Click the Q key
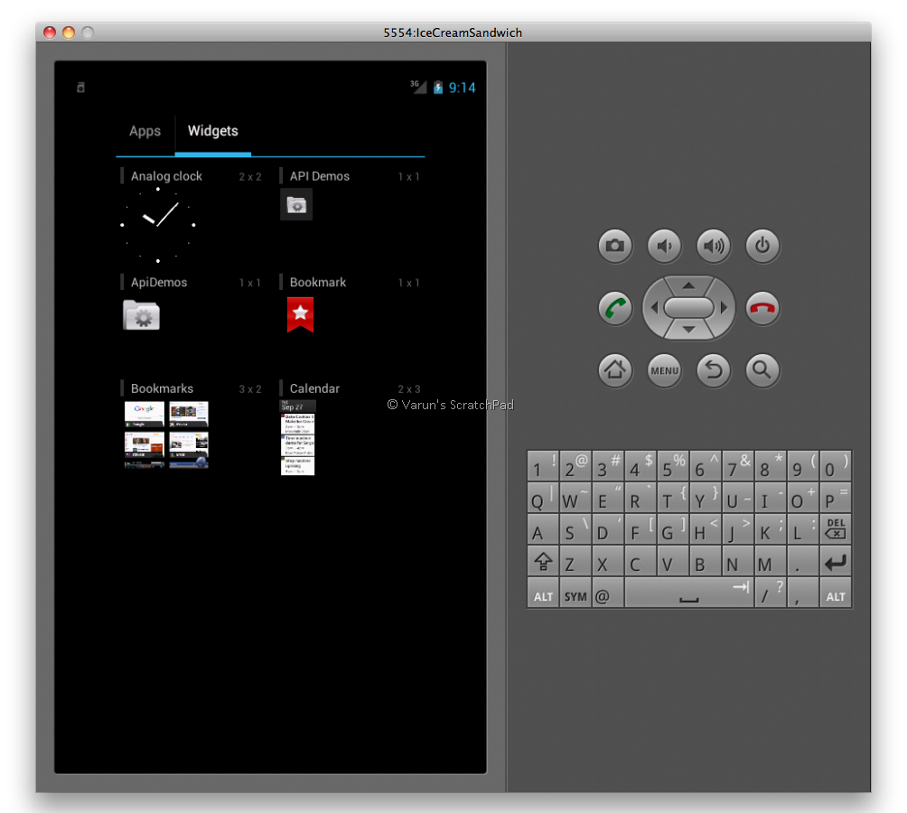 click(x=543, y=497)
